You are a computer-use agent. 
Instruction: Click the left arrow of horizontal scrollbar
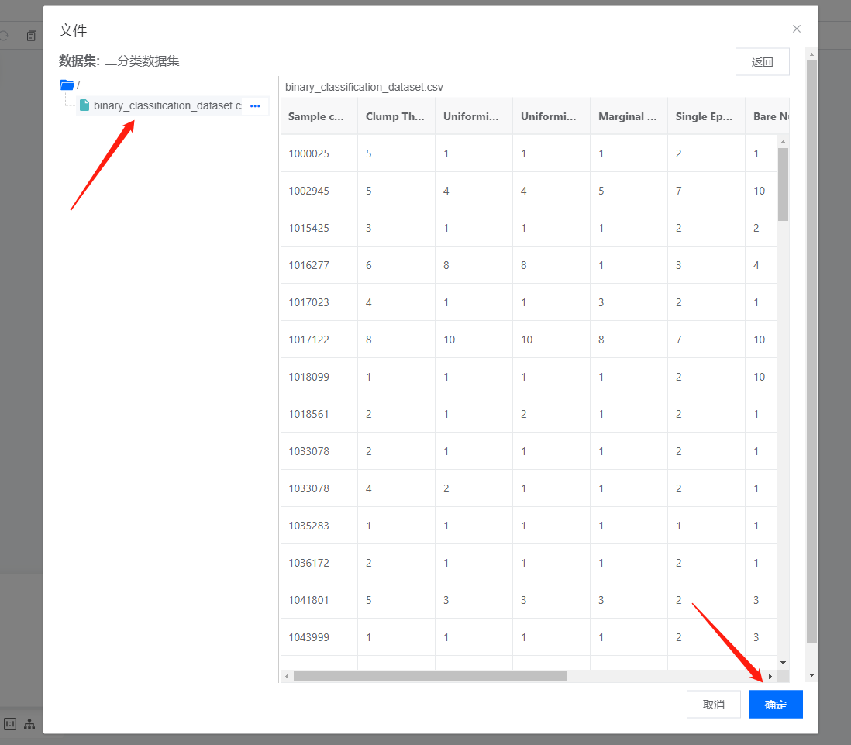[x=287, y=676]
